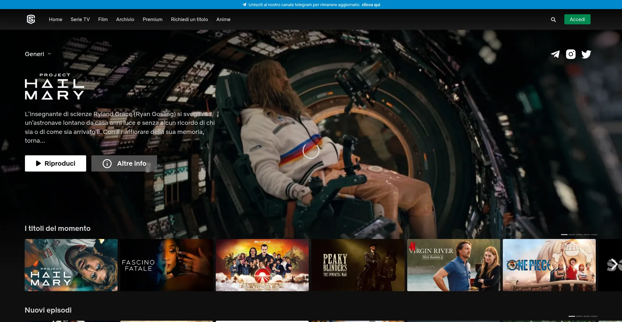Open the Twitter bird icon
This screenshot has height=322, width=622.
click(586, 54)
